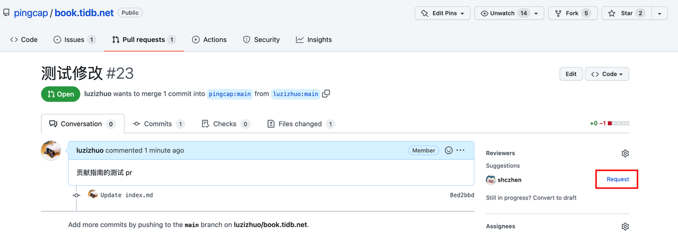678x235 pixels.
Task: Click the Unwatch notifications button
Action: tap(502, 13)
